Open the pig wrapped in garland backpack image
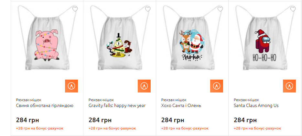The width and height of the screenshot is (302, 136). coord(47,38)
